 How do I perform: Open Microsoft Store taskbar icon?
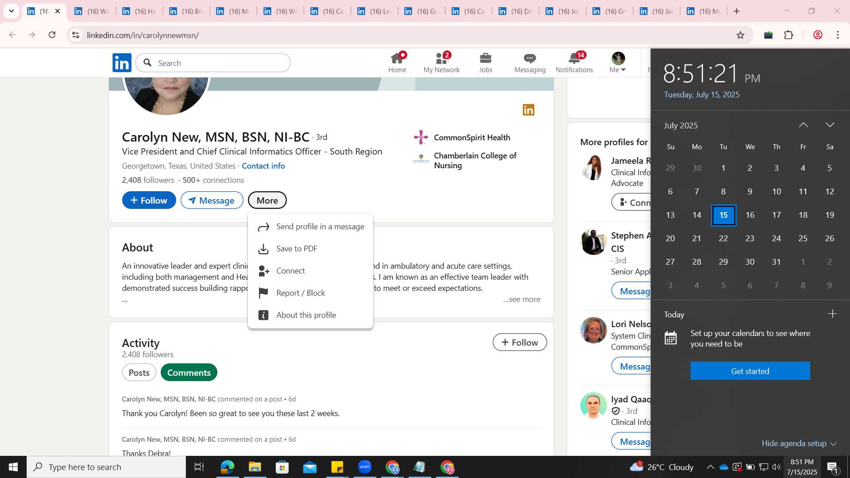pos(282,467)
